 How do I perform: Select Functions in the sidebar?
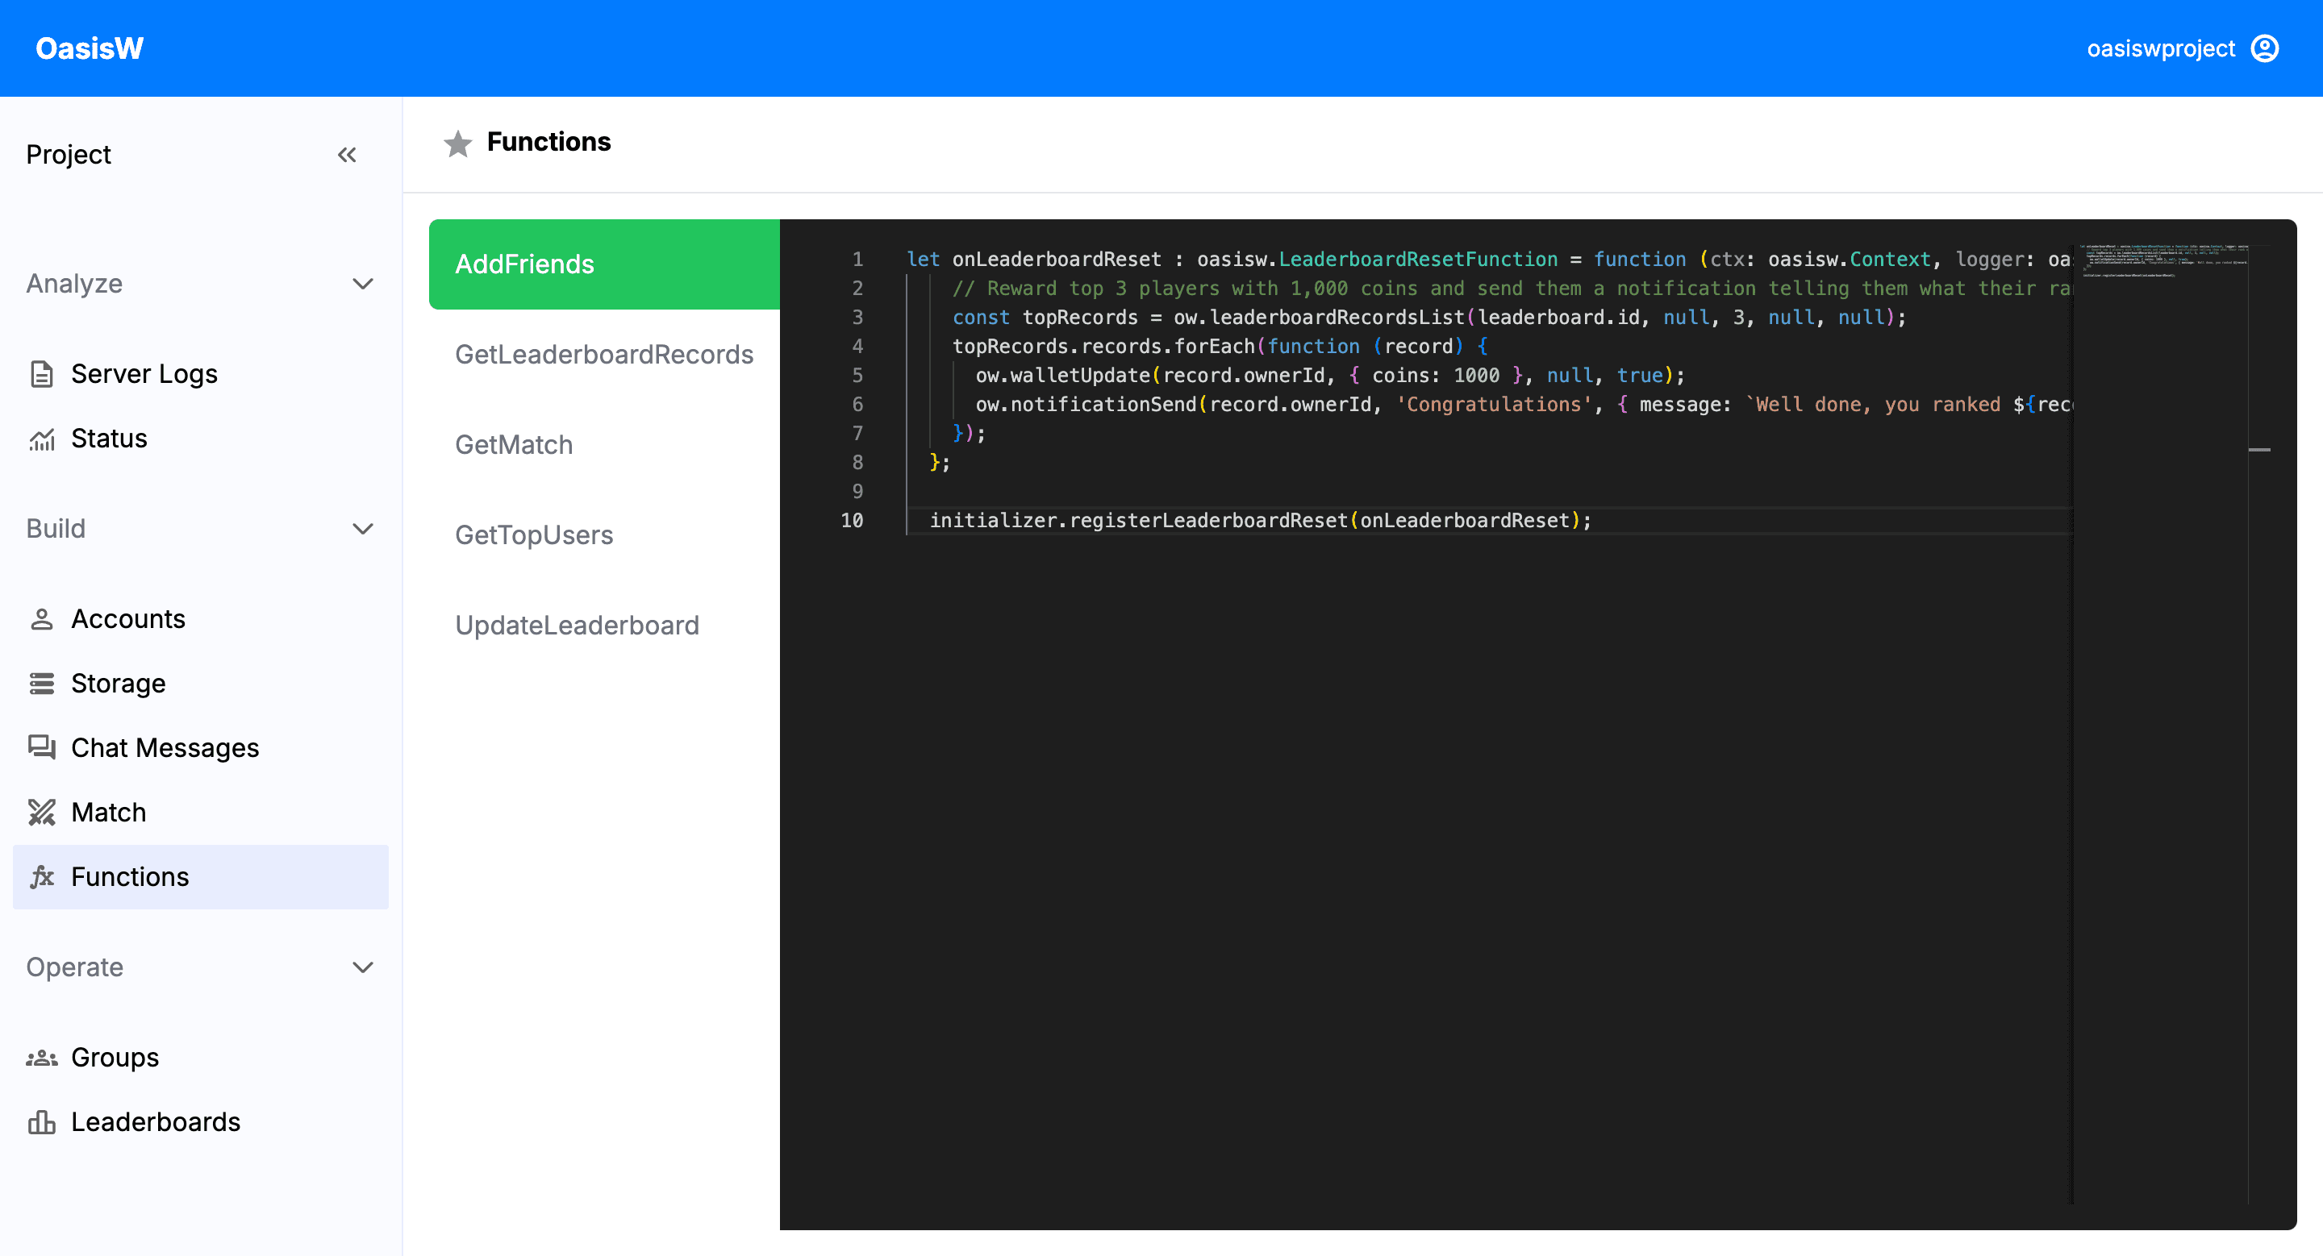tap(200, 876)
